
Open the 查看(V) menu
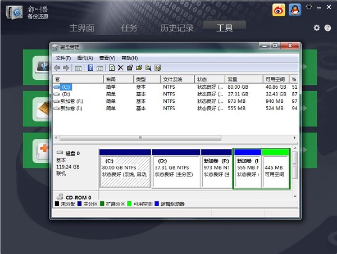[x=107, y=58]
